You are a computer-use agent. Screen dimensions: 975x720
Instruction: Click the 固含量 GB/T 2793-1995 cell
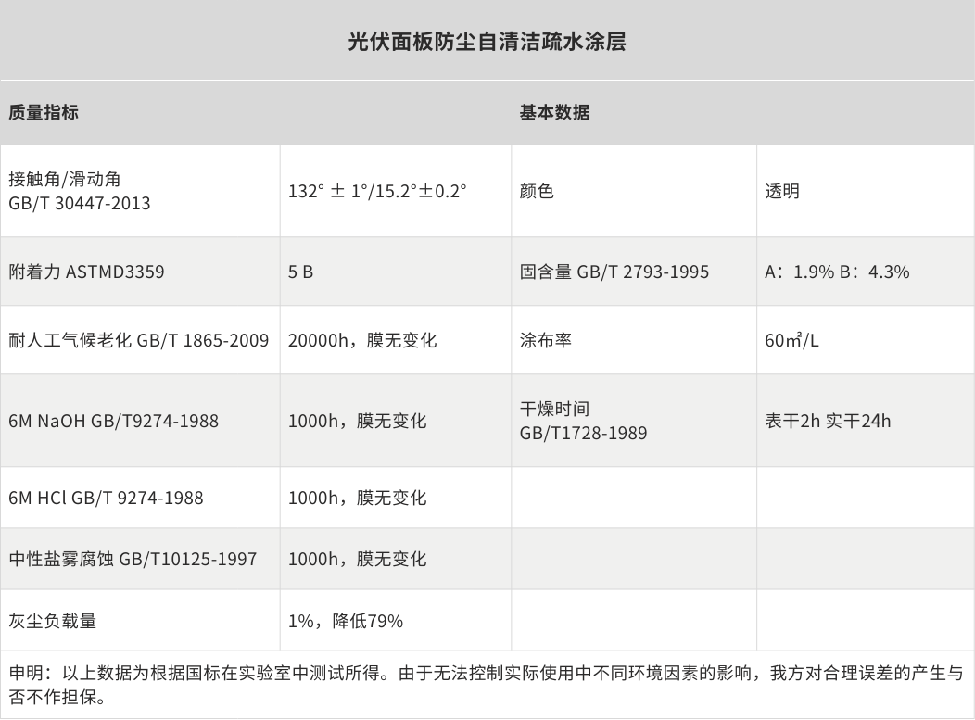coord(614,272)
